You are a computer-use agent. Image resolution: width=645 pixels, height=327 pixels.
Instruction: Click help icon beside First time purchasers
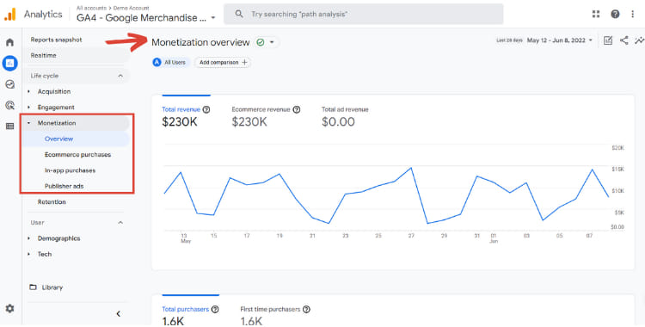pos(306,309)
